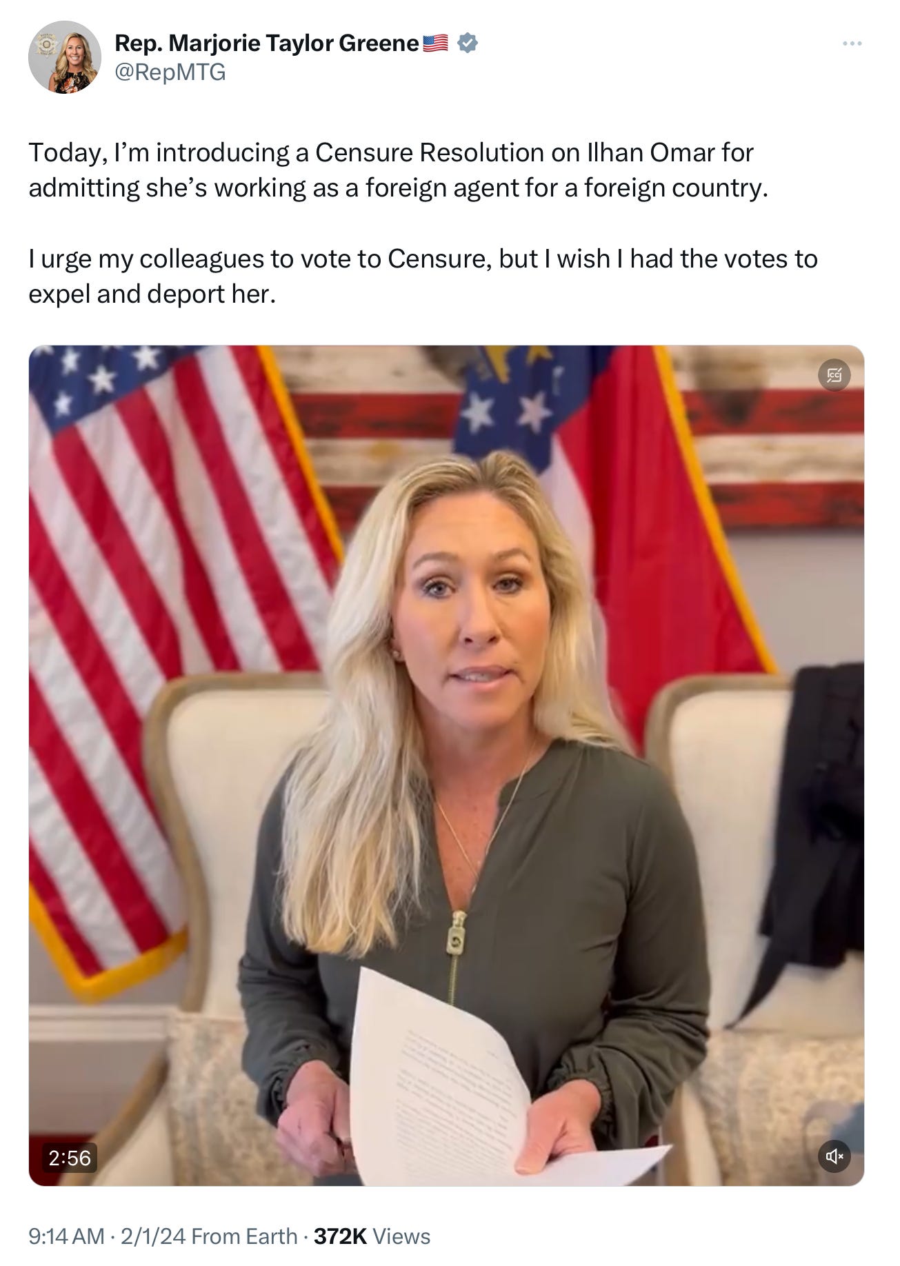Open the @RepMTG handle link
This screenshot has height=1266, width=900.
click(170, 72)
